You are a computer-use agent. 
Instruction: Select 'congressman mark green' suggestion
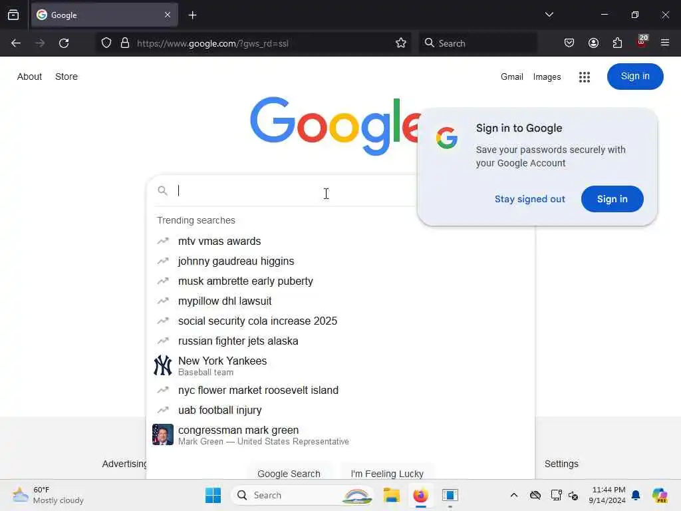[x=341, y=435]
